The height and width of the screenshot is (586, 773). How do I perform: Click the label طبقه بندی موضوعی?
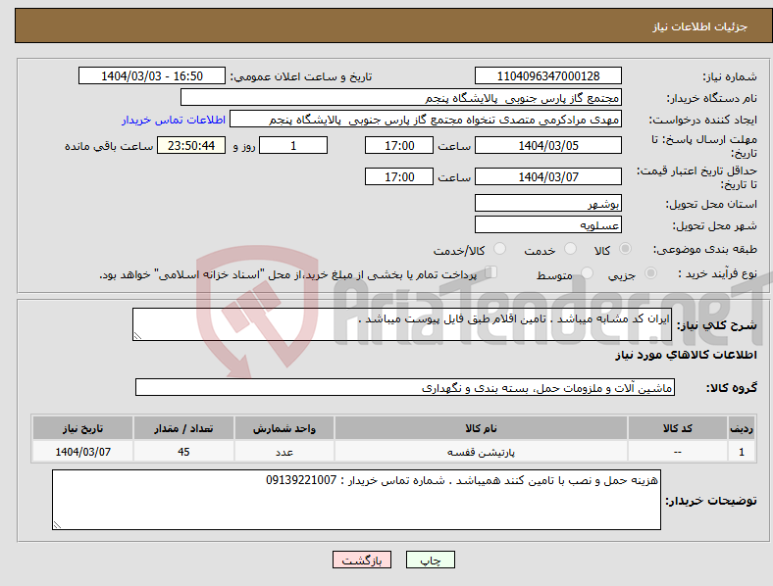tap(705, 249)
